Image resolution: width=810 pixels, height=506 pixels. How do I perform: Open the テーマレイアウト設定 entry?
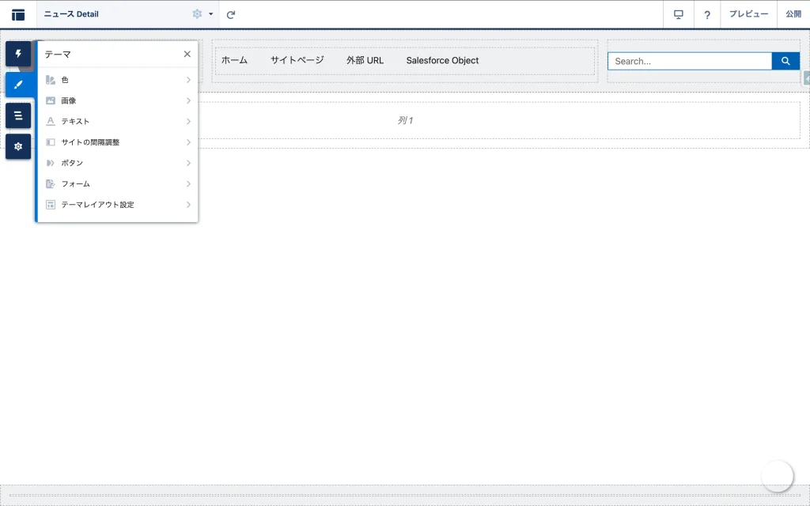[x=117, y=204]
